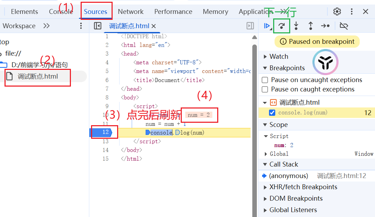The height and width of the screenshot is (217, 375).
Task: Switch to the Elements tab
Action: 24,11
